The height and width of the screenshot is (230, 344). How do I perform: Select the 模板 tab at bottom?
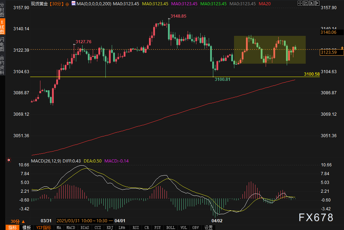27,228
